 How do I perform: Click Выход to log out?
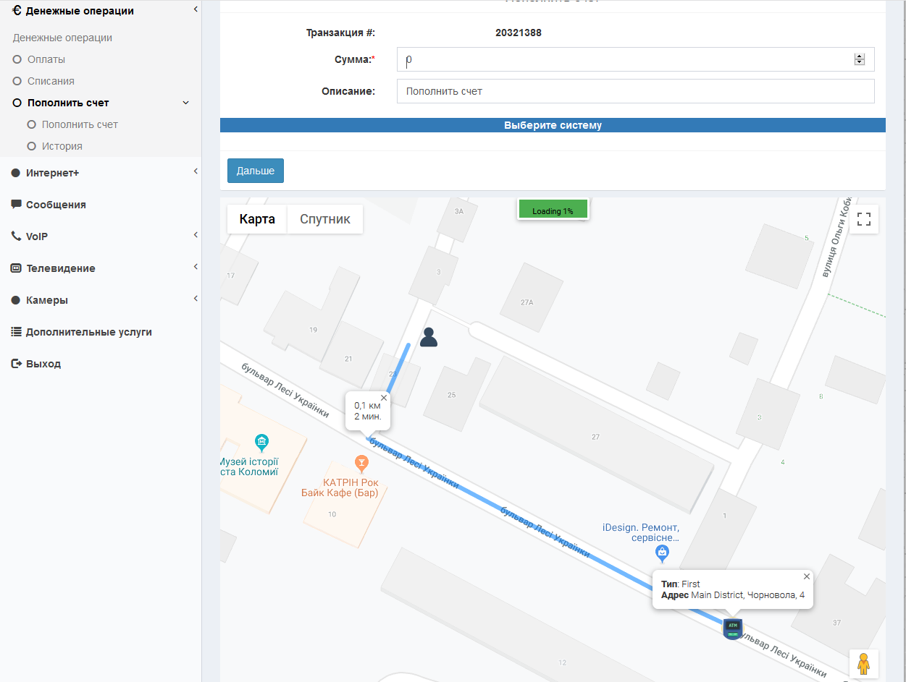[x=43, y=364]
